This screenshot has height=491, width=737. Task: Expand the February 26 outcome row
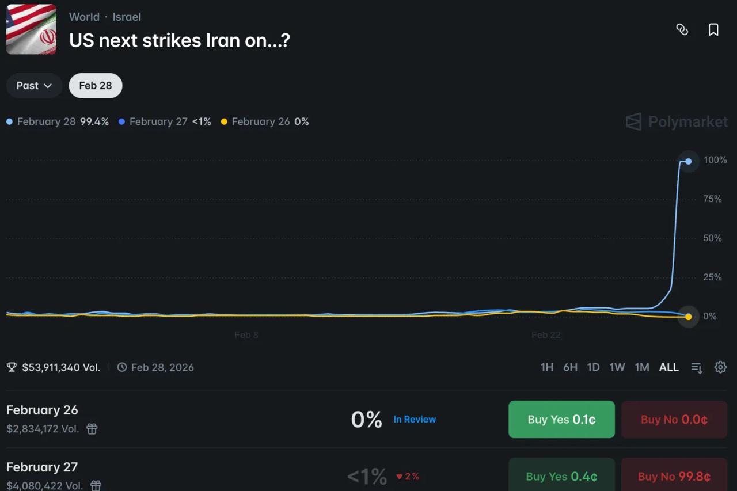pos(42,410)
